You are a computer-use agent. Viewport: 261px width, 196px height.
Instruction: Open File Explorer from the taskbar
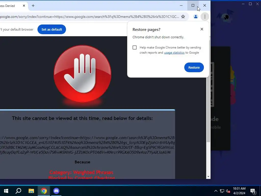point(31,191)
